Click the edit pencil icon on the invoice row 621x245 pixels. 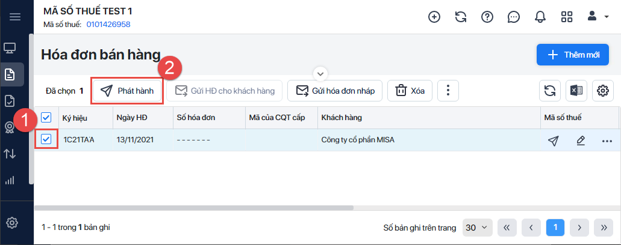(x=580, y=141)
